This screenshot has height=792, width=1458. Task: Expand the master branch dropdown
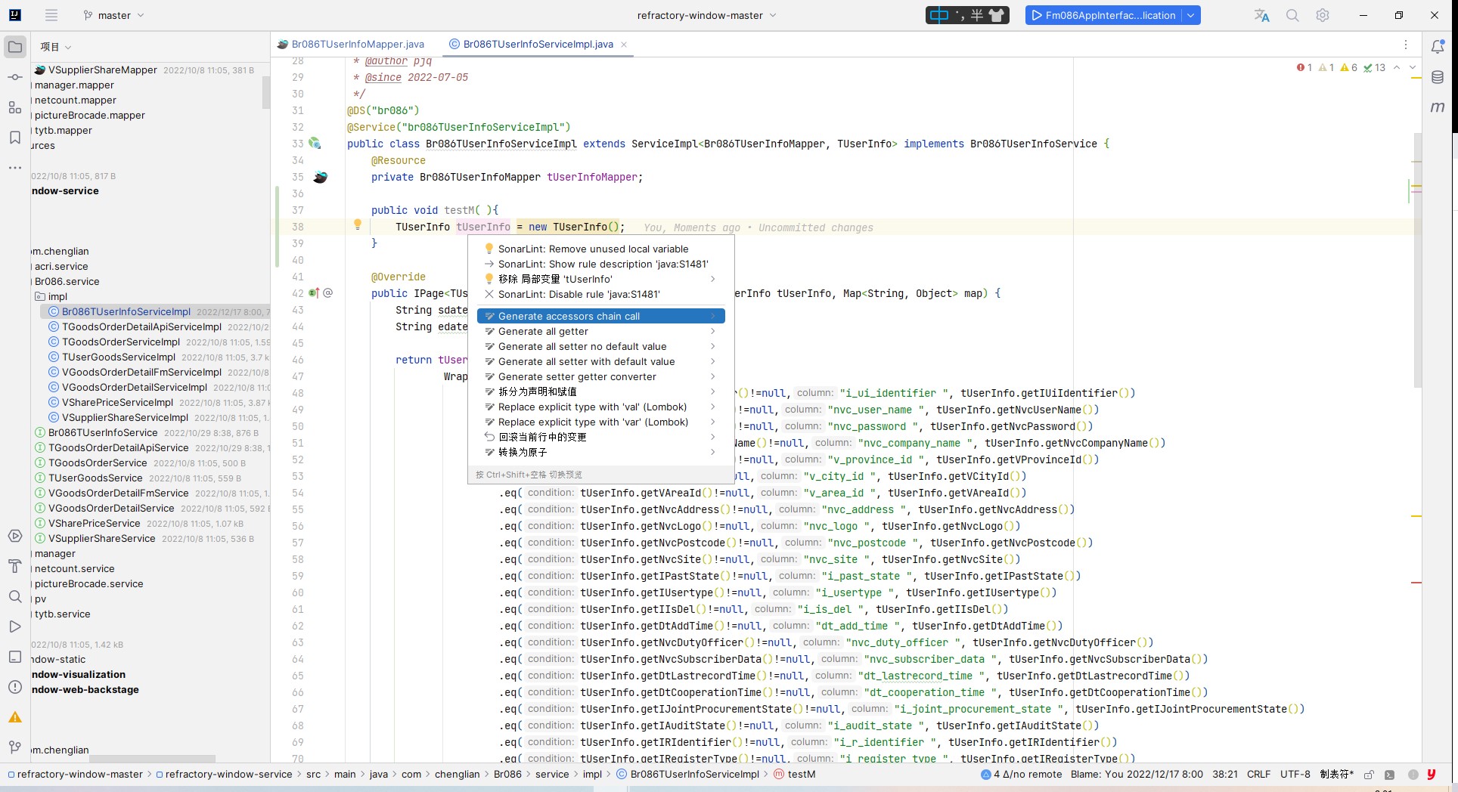click(x=113, y=15)
